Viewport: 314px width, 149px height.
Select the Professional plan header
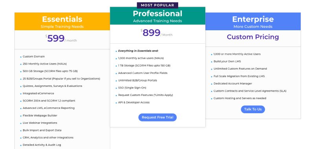158,16
